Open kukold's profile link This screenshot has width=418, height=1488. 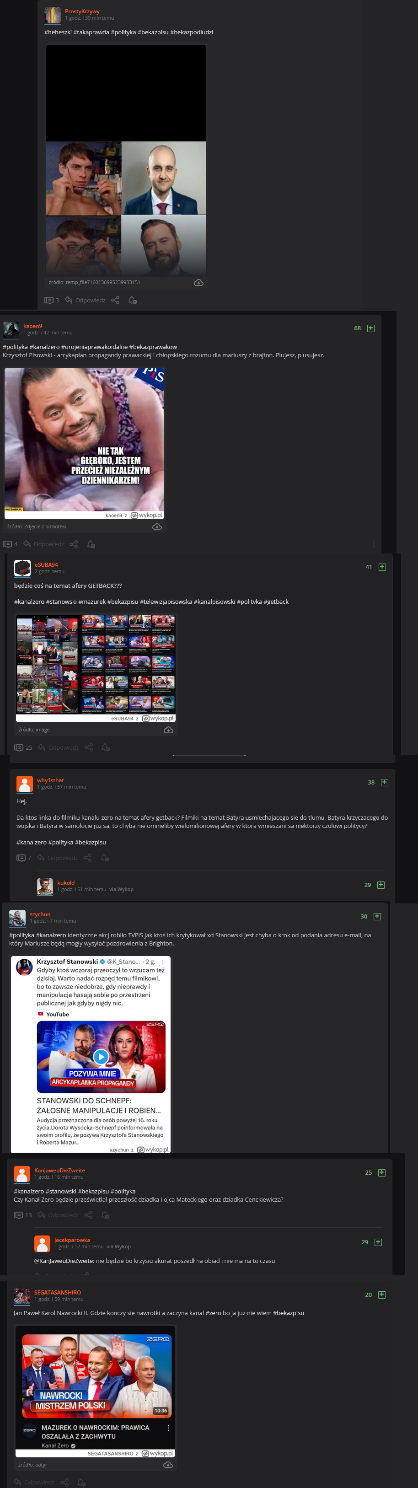[x=66, y=882]
